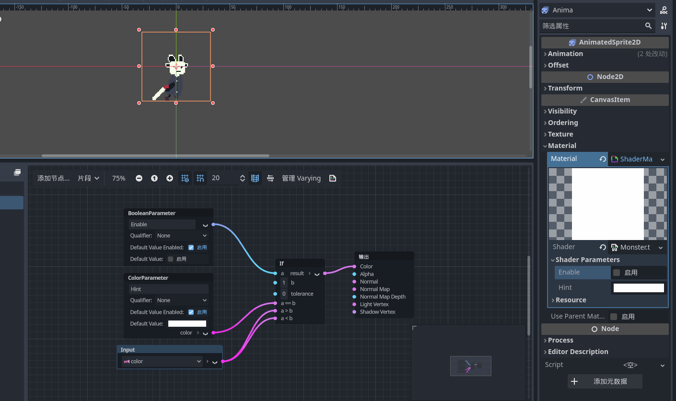Image resolution: width=676 pixels, height=401 pixels.
Task: Click the inspector extra options tool icon
Action: point(664,26)
